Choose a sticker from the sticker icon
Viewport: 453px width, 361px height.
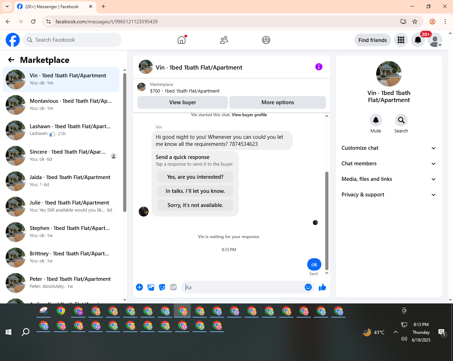pos(162,287)
